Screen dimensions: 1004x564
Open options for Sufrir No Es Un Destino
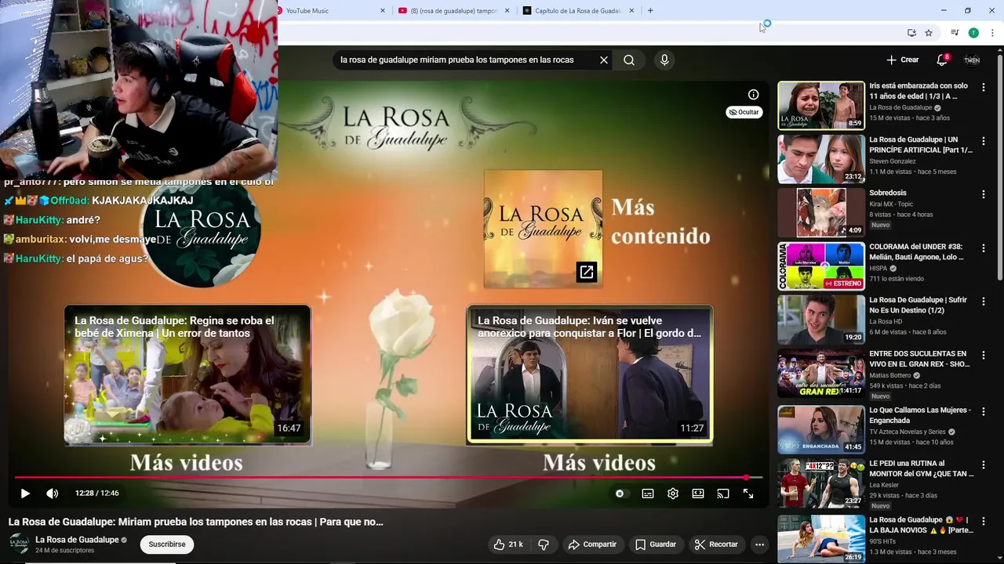point(983,302)
